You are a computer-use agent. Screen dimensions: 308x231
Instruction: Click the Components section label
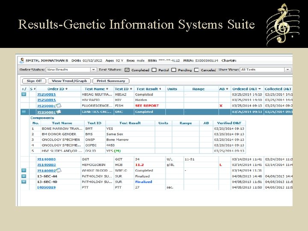(x=42, y=118)
